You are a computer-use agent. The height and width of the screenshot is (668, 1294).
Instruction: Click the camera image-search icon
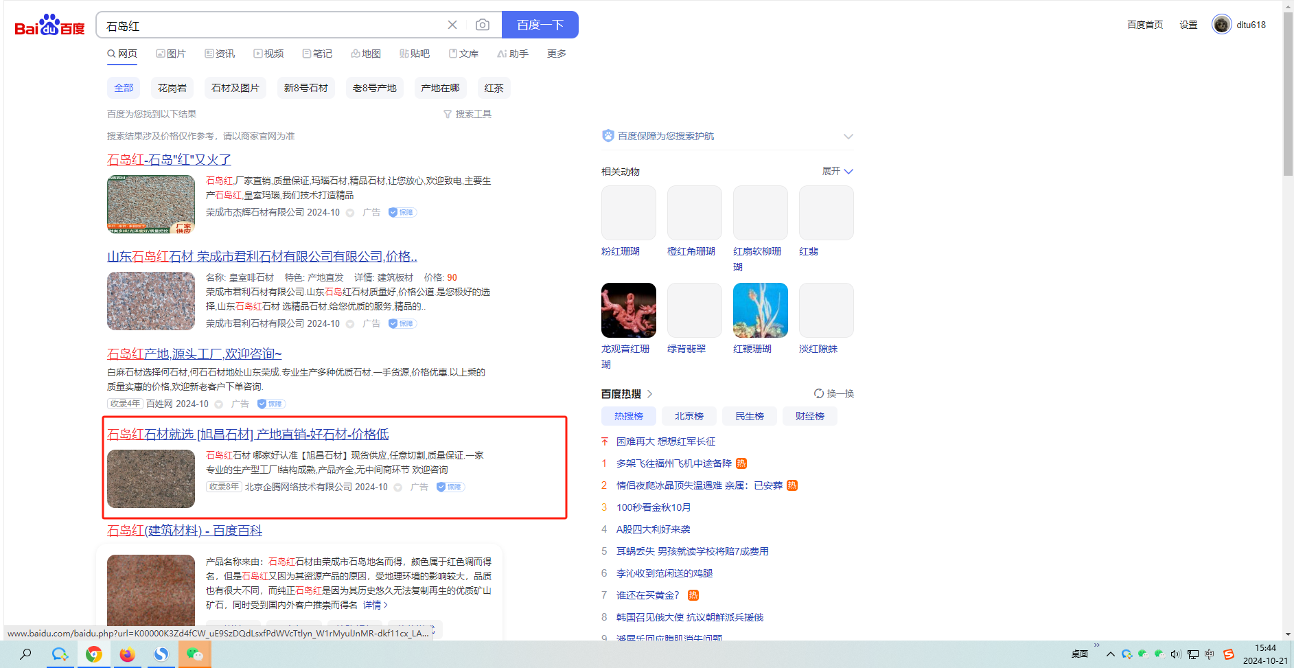click(483, 25)
